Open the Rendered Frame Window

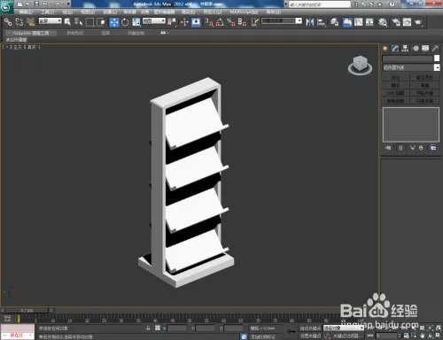[407, 22]
